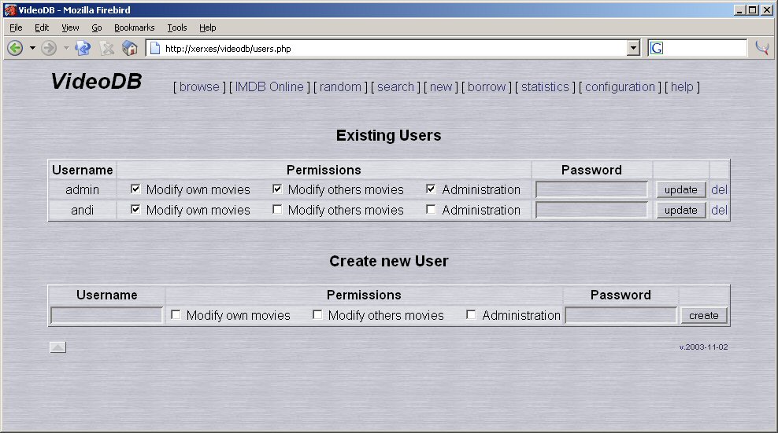
Task: Go back with the browser Back arrow
Action: pyautogui.click(x=16, y=48)
